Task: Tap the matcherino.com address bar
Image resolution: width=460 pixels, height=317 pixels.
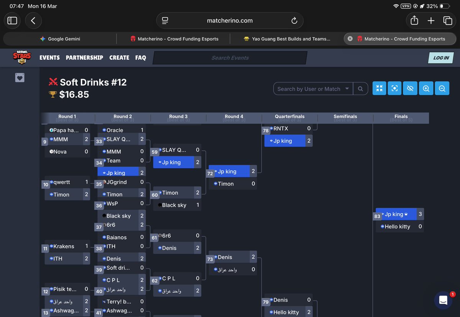Action: [x=230, y=21]
